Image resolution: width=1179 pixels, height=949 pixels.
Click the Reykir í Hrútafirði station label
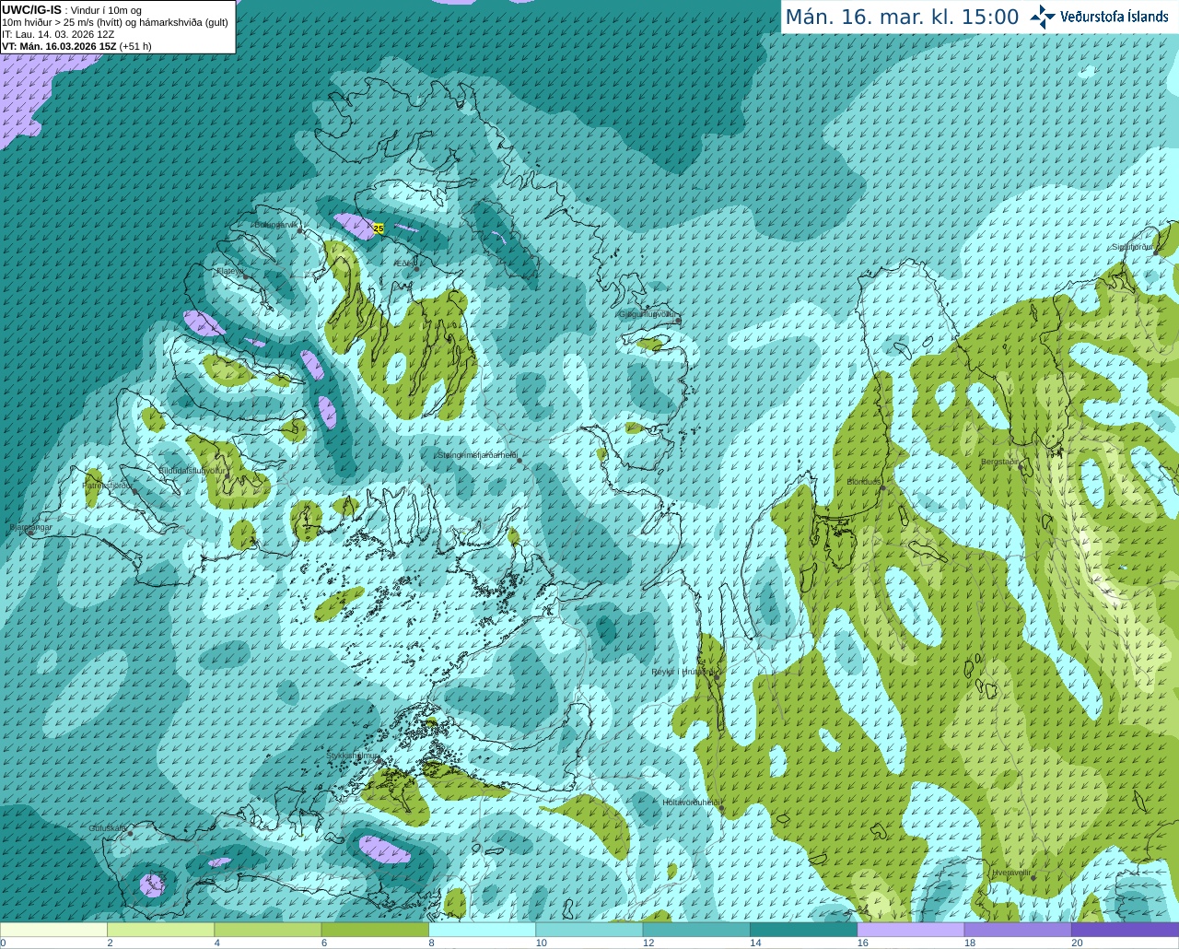(x=683, y=672)
